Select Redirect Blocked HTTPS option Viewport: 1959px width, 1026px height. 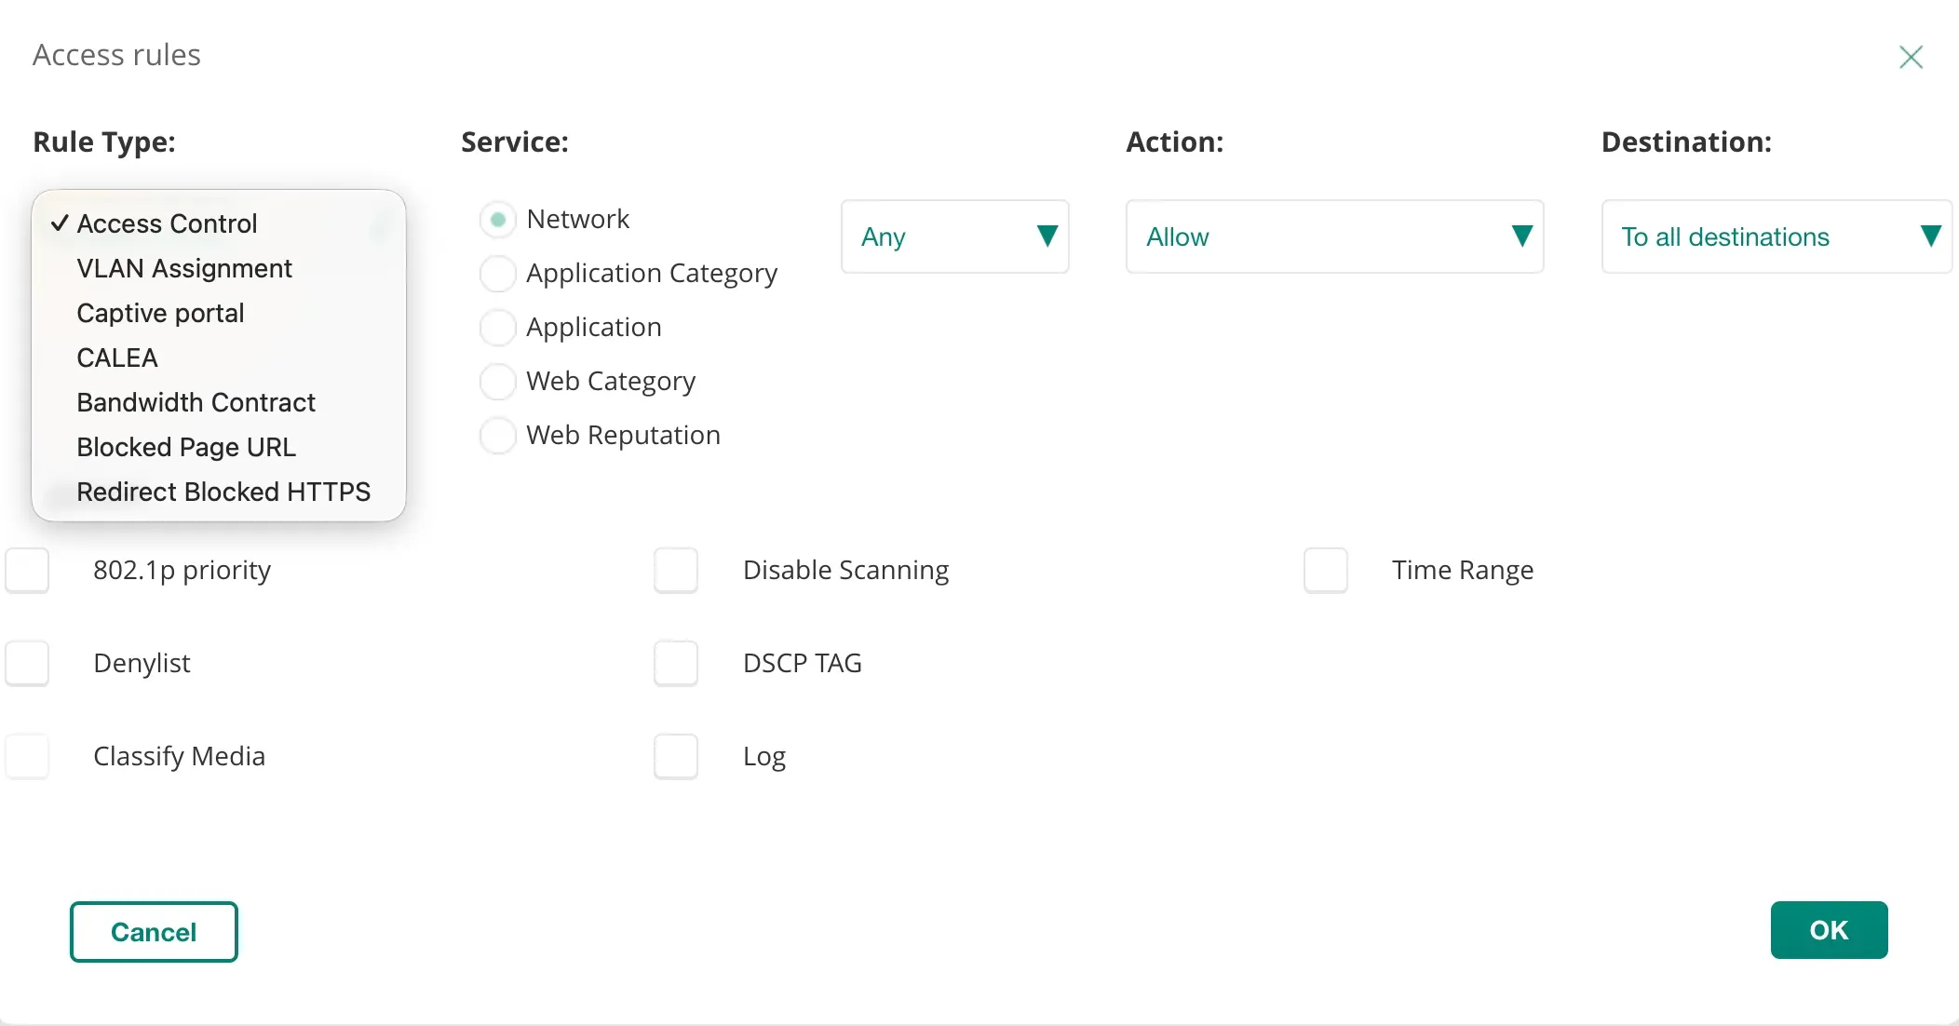(x=223, y=492)
